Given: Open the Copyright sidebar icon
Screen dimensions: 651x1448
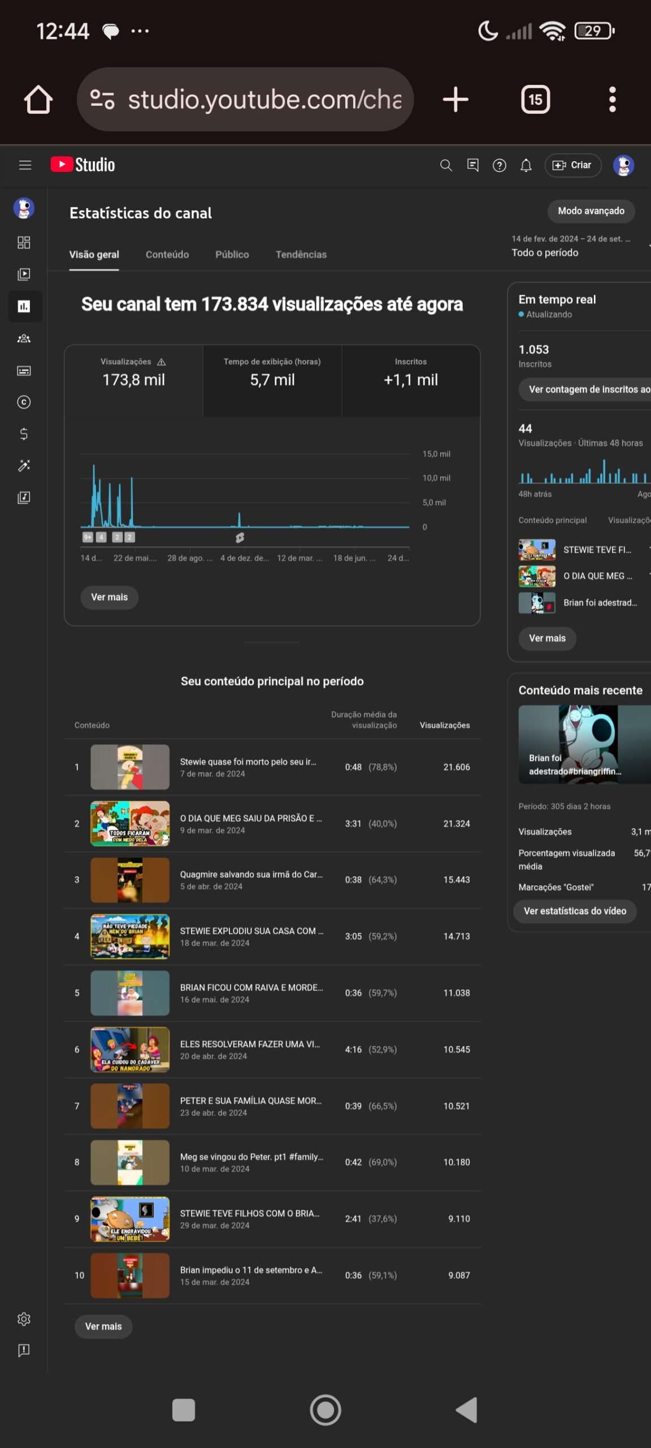Looking at the screenshot, I should tap(24, 402).
